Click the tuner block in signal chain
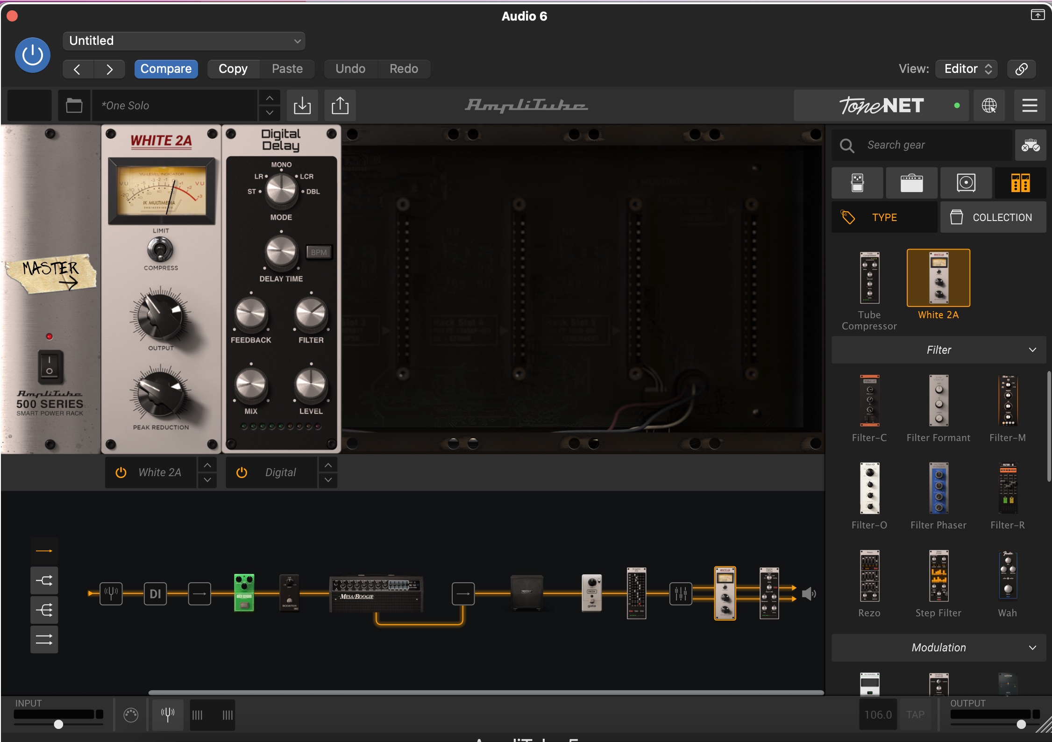This screenshot has height=742, width=1052. [x=111, y=593]
